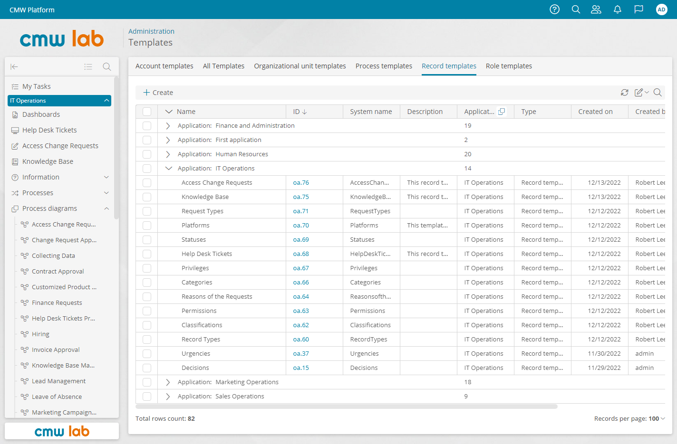
Task: Open the help question mark icon
Action: [x=554, y=9]
